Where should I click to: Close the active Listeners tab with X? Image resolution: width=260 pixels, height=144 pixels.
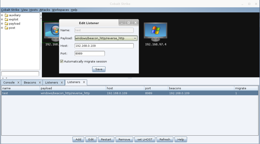(x=84, y=82)
